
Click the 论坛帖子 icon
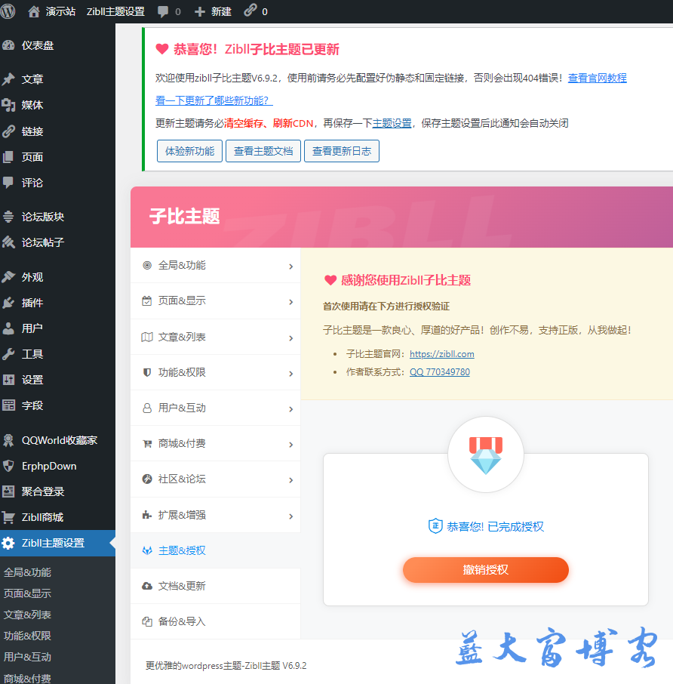click(x=8, y=242)
